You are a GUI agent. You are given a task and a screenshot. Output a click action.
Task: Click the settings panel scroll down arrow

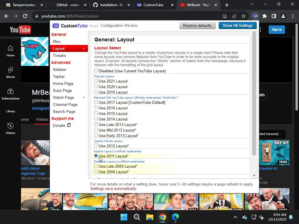click(254, 175)
